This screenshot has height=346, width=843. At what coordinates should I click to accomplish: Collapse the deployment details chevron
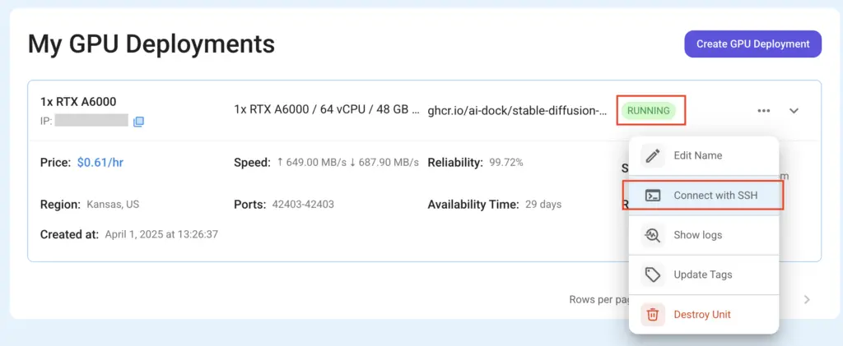[x=794, y=110]
